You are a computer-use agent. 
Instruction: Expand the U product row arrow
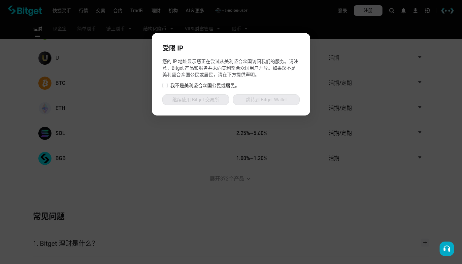coord(420,57)
